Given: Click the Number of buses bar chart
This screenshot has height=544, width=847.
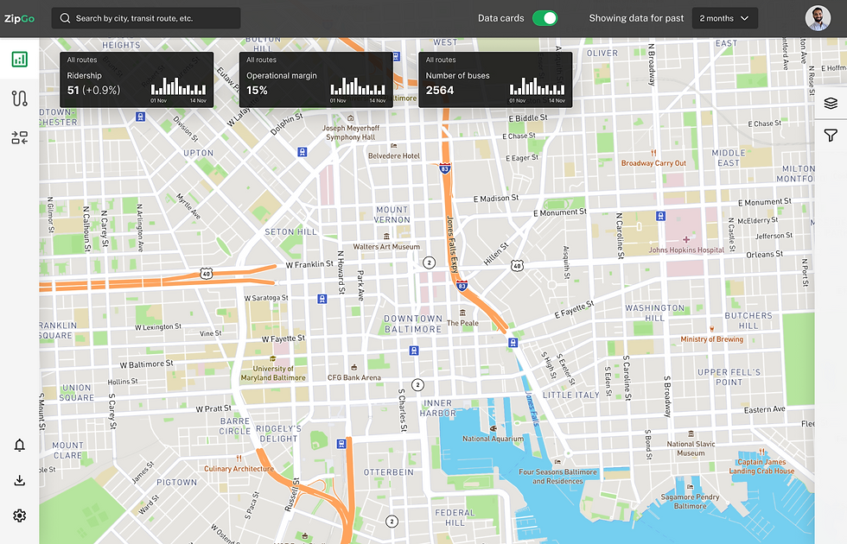Looking at the screenshot, I should pos(537,86).
